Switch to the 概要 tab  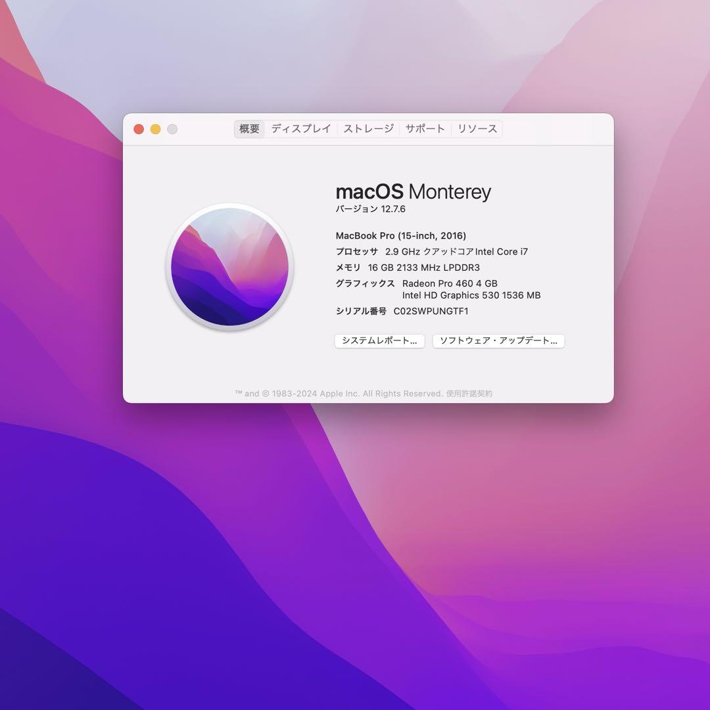point(249,129)
